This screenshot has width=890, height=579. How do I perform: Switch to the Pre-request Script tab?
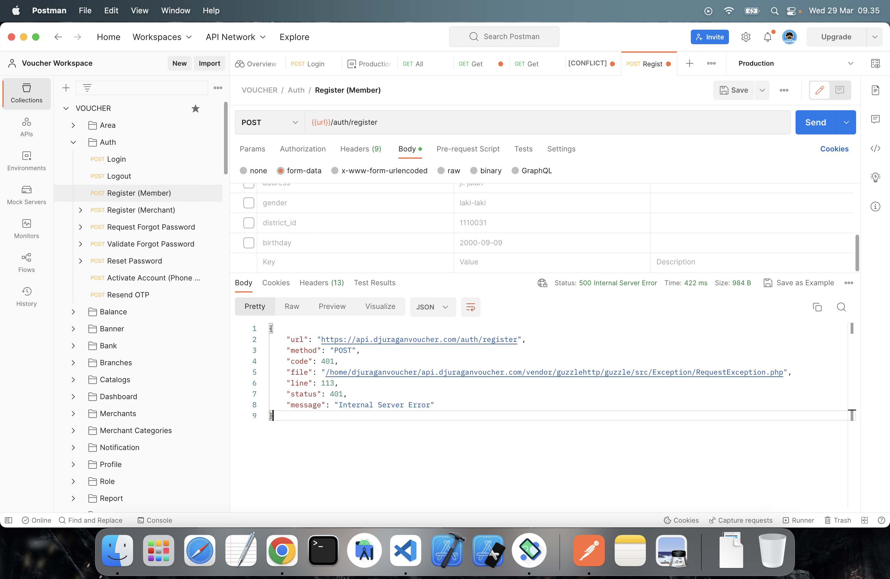point(468,149)
